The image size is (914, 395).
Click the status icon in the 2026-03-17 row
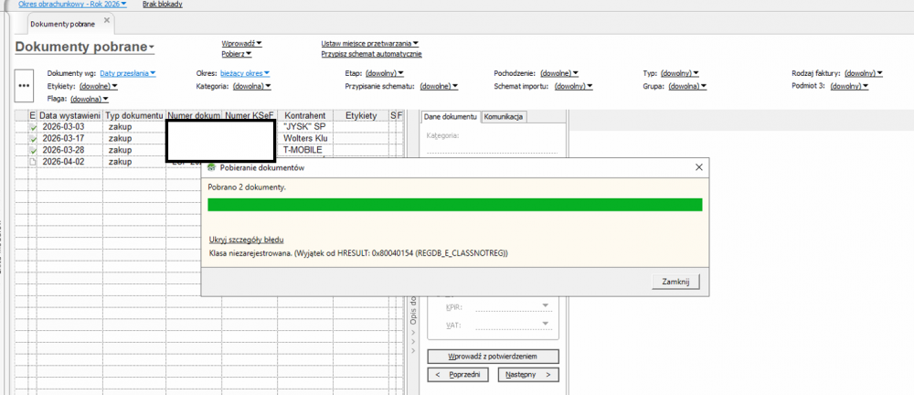[x=33, y=139]
